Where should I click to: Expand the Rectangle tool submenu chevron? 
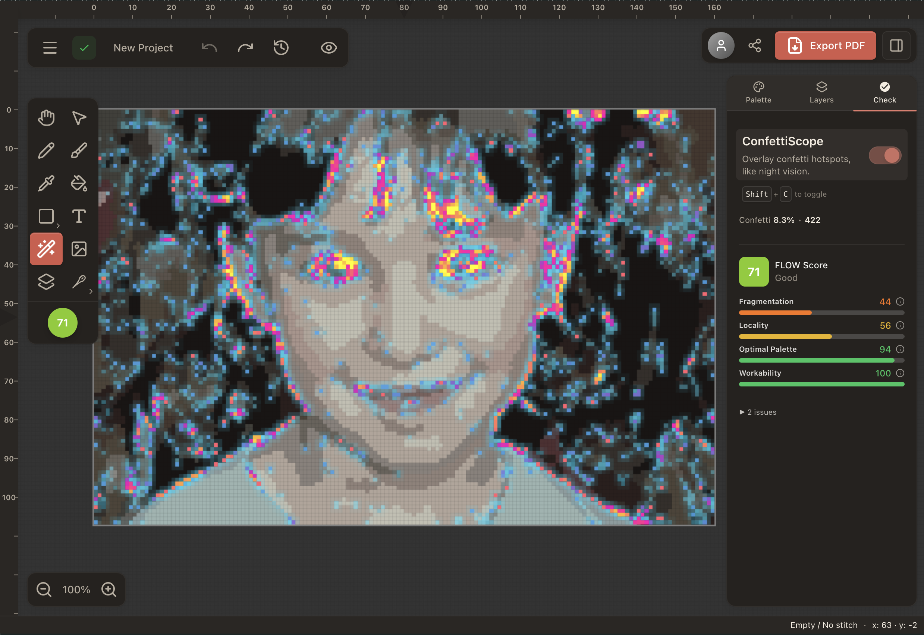58,226
